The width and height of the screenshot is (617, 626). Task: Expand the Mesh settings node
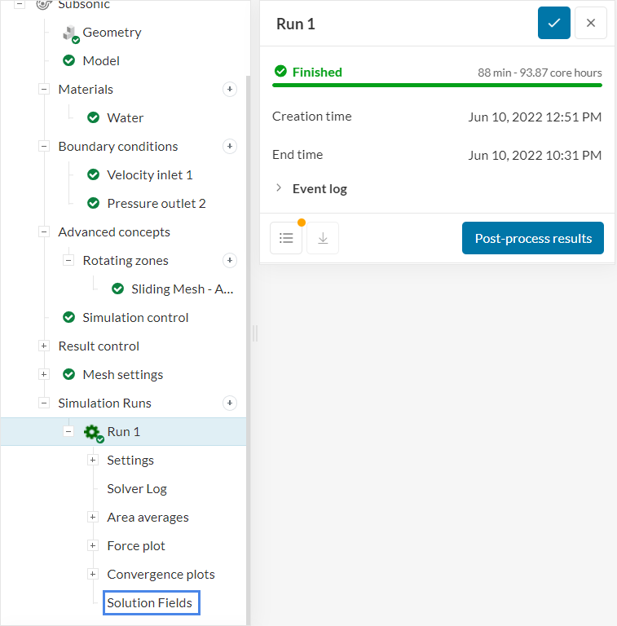pyautogui.click(x=44, y=374)
